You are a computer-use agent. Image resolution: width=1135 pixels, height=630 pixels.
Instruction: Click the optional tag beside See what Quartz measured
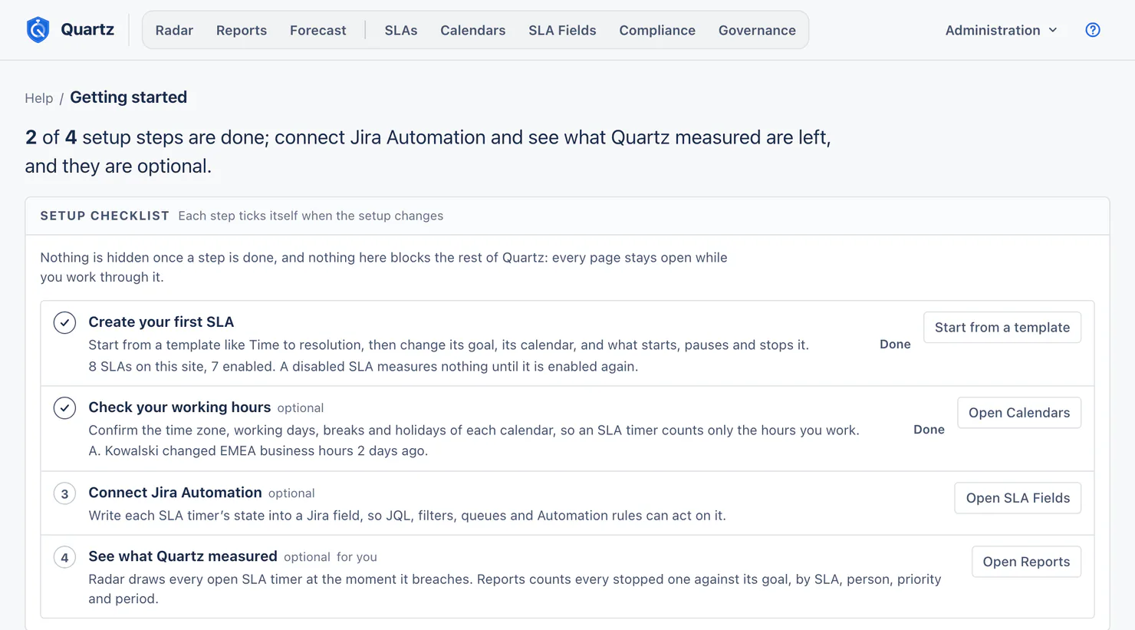[307, 557]
